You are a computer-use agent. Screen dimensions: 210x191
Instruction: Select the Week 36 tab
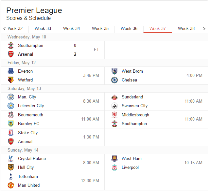tap(129, 29)
